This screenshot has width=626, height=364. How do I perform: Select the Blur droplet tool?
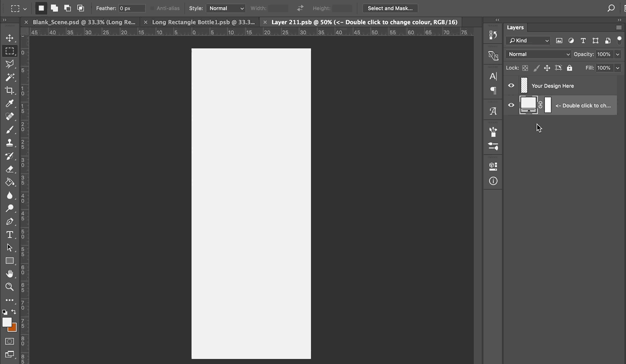point(10,195)
